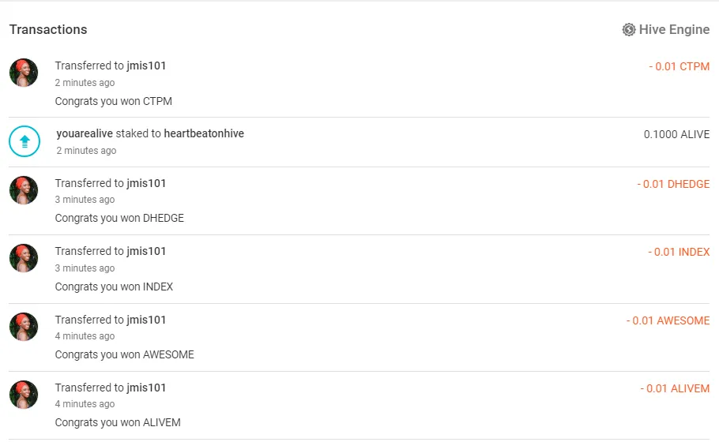Click avatar beside the CTPM transfer
719x442 pixels.
click(x=24, y=73)
